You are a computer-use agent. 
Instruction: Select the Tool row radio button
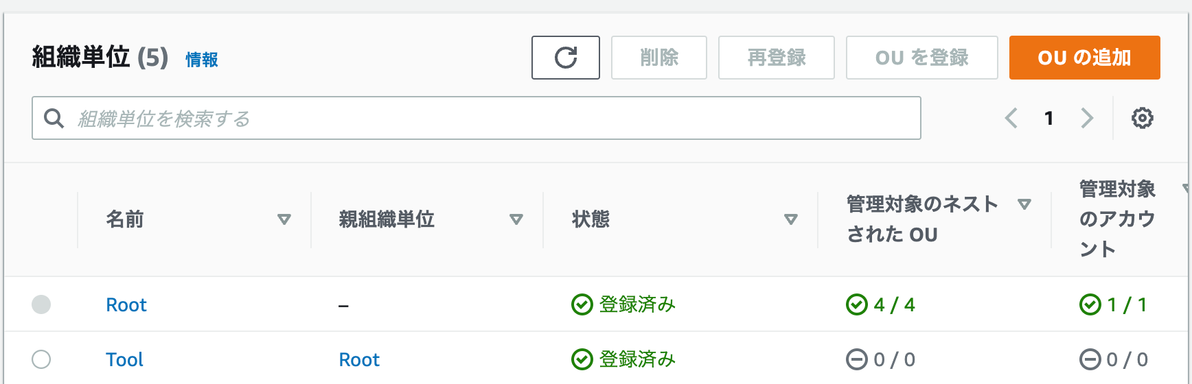[x=41, y=359]
